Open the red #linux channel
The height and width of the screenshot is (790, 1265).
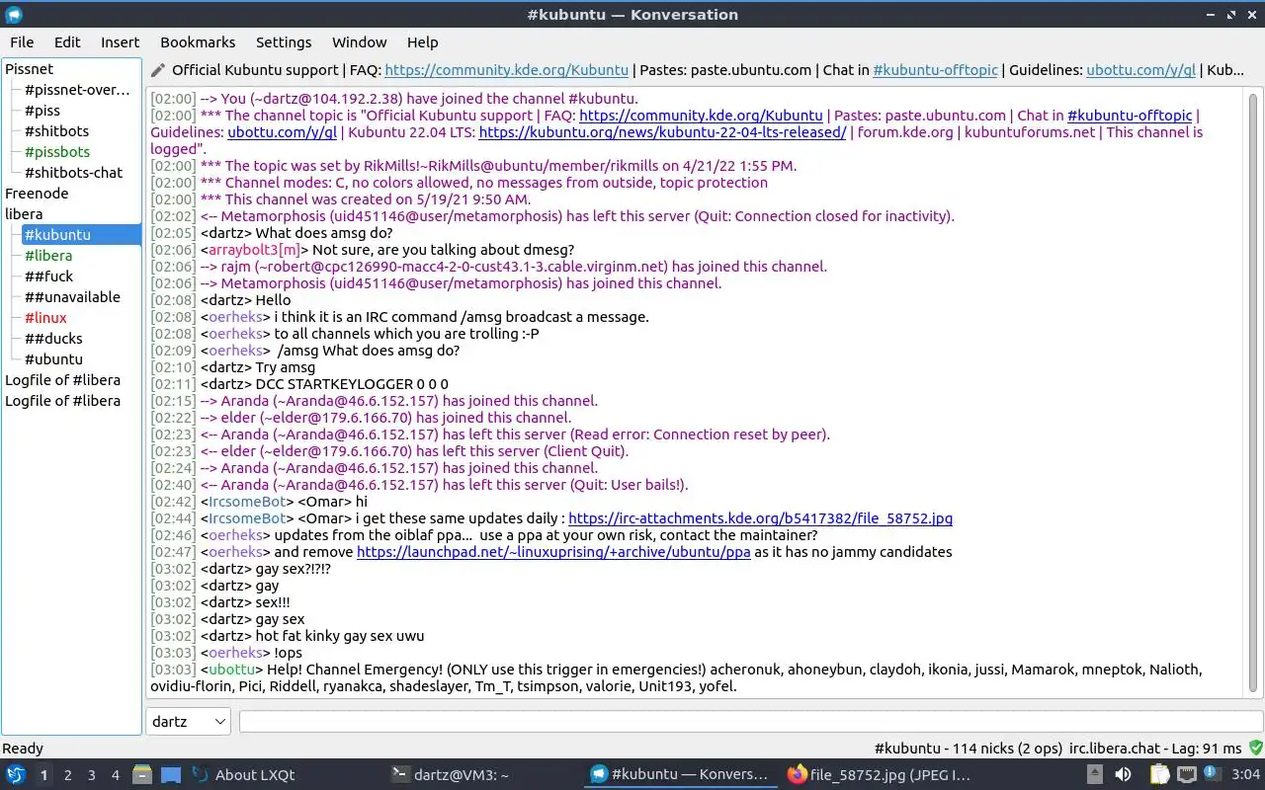(x=45, y=318)
